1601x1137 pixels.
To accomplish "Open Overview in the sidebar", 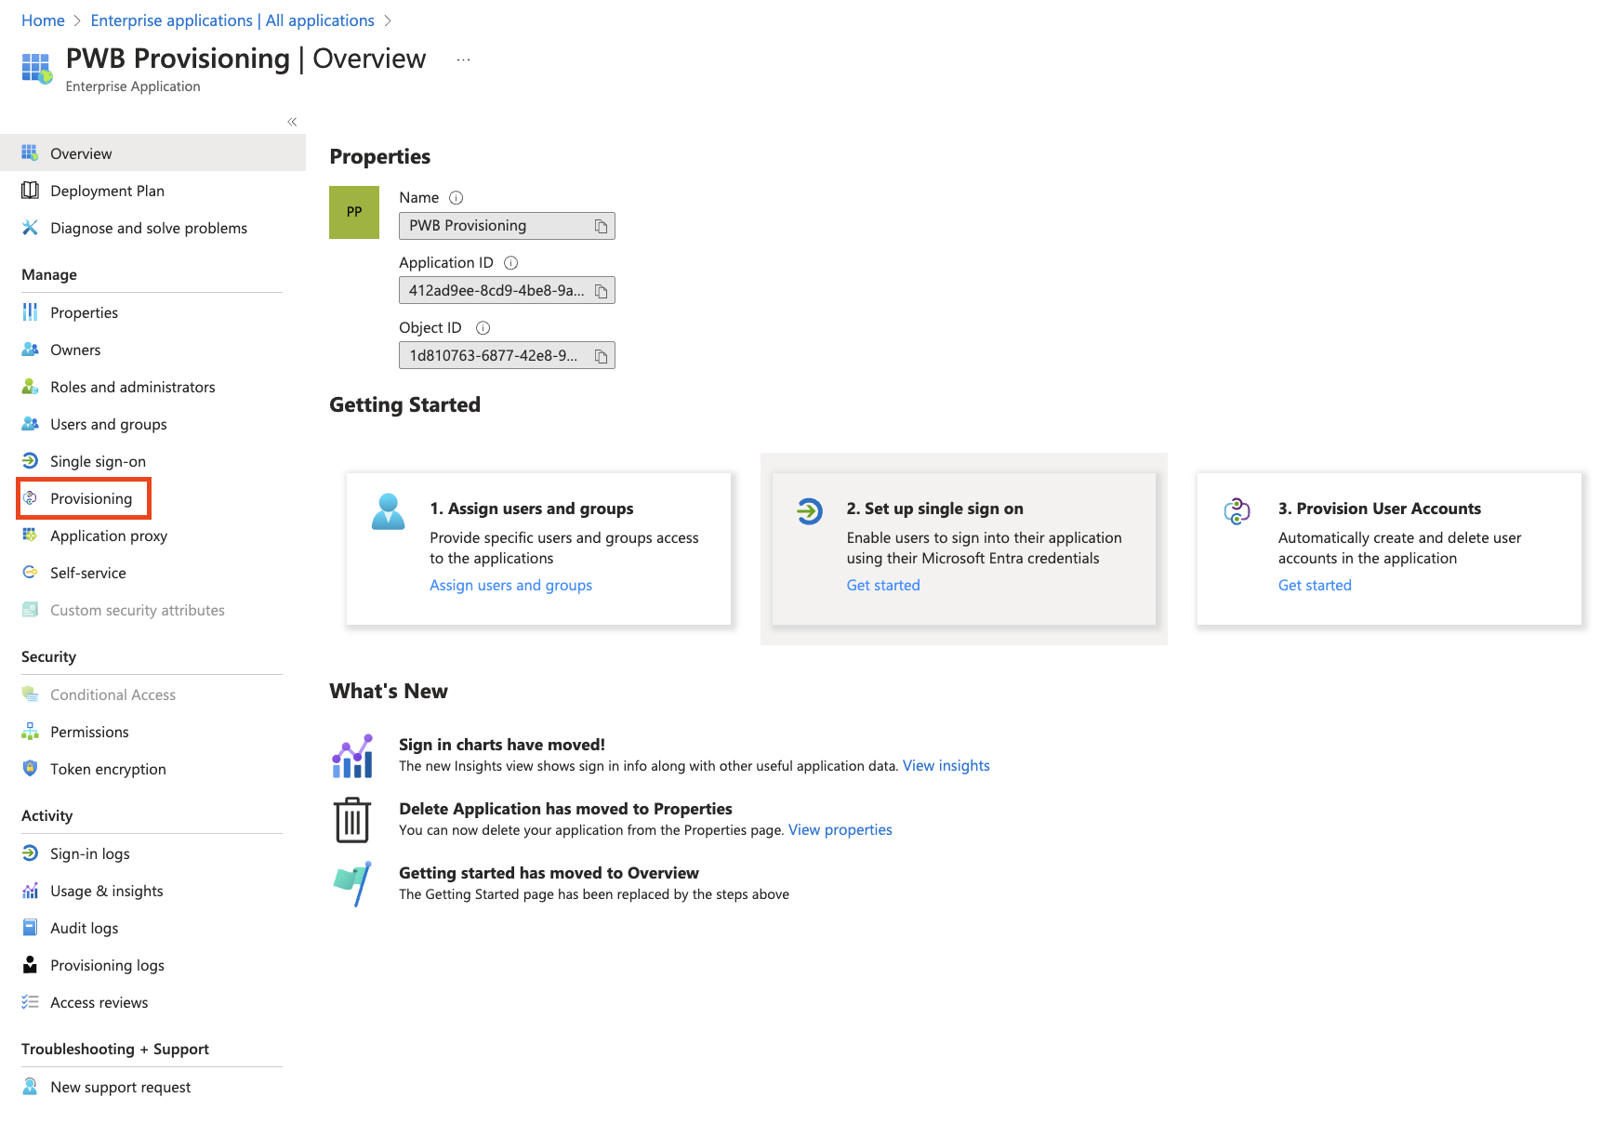I will coord(152,153).
